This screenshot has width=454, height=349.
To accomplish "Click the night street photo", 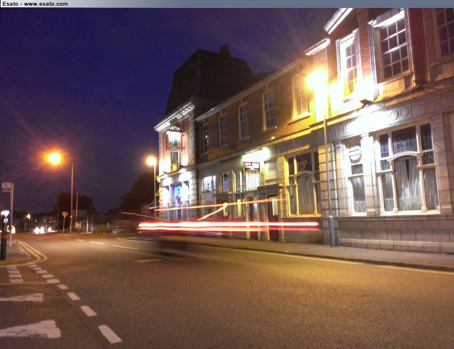I will 227,178.
